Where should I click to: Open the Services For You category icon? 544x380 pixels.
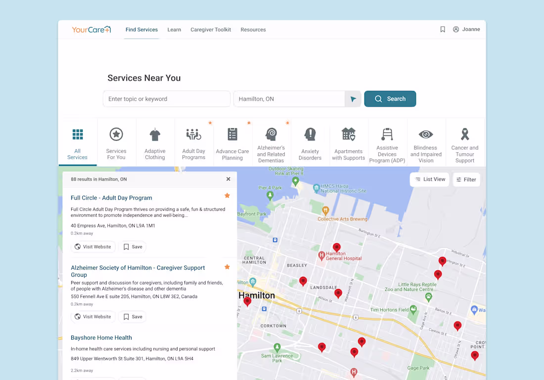pyautogui.click(x=116, y=134)
